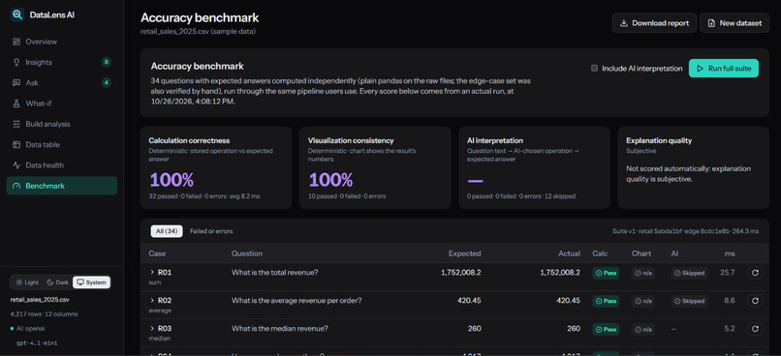
Task: Click the New dataset button
Action: (x=734, y=23)
